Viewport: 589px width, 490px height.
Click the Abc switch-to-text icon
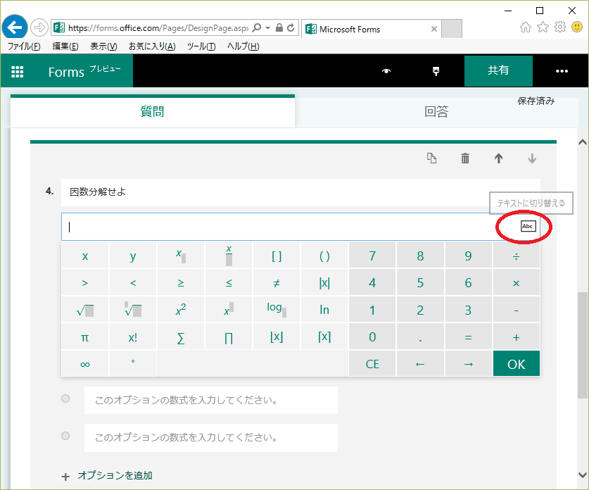point(528,226)
